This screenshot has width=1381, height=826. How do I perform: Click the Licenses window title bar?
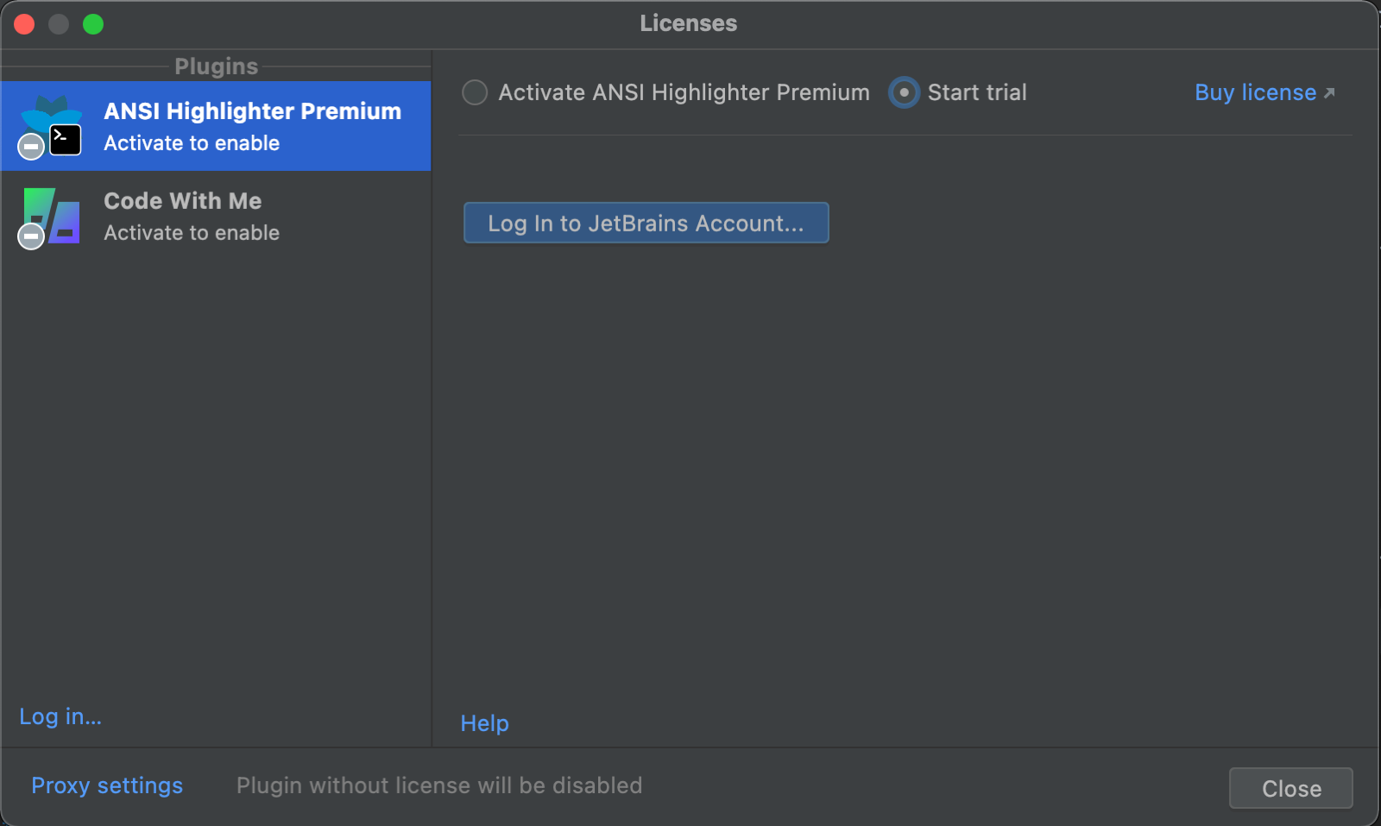point(688,23)
